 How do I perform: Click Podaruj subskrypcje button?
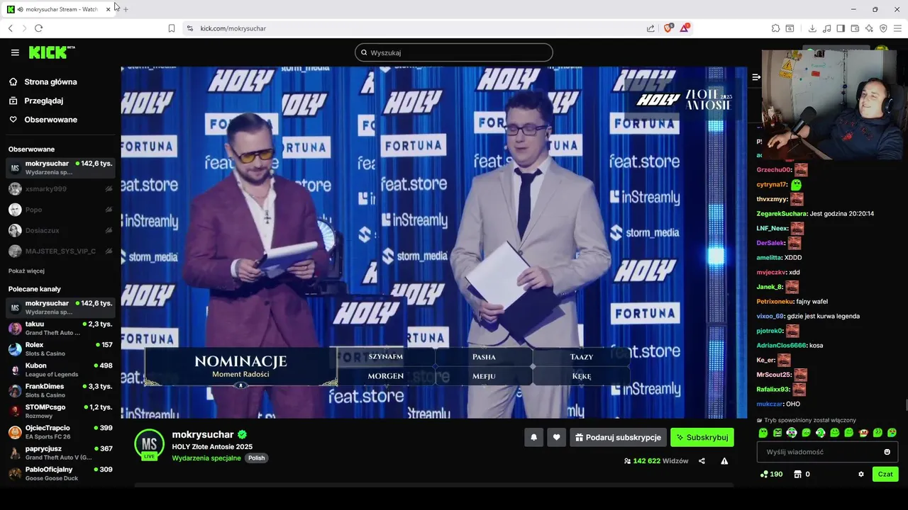(x=618, y=437)
